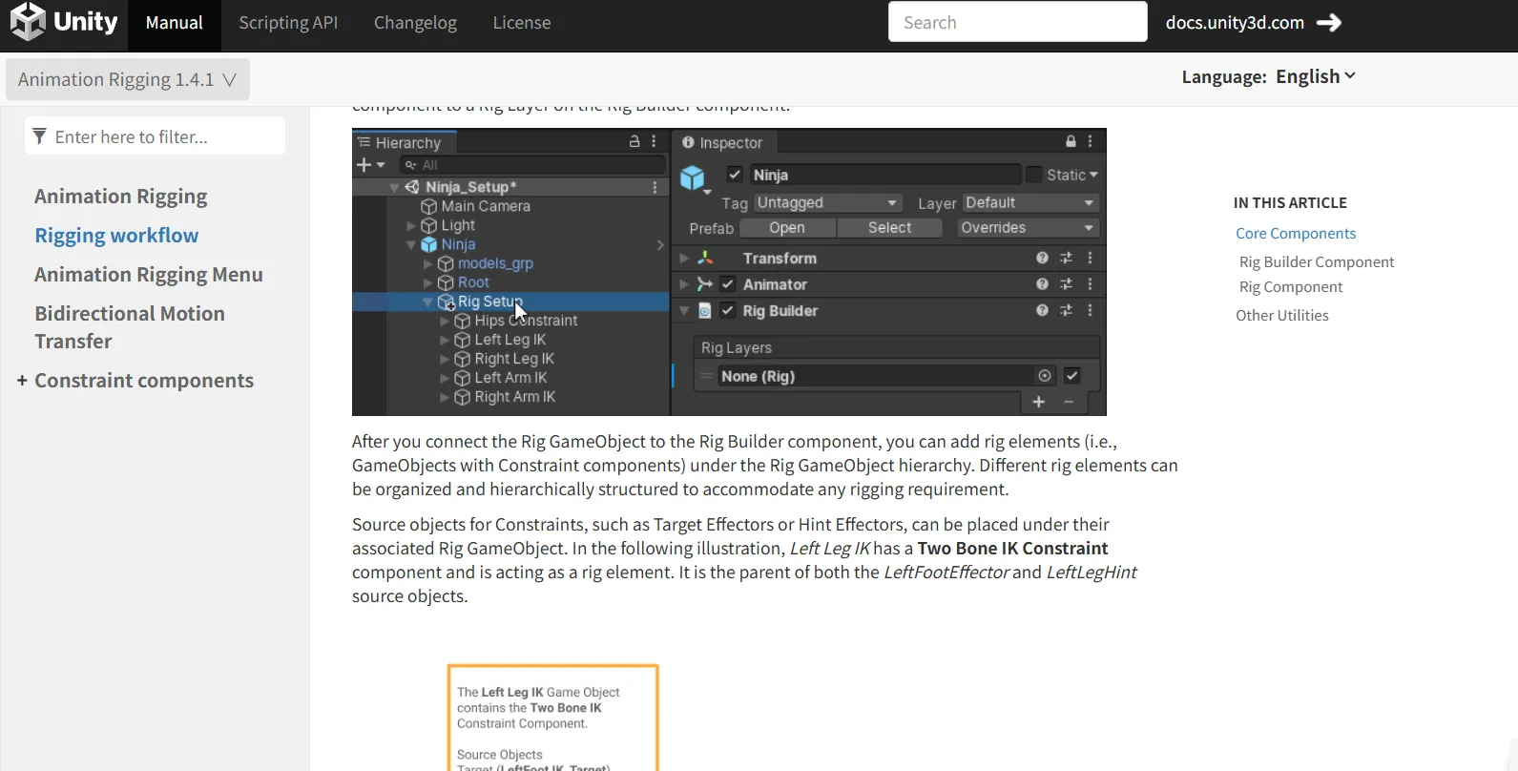1518x771 pixels.
Task: Open the Tag Untagged dropdown
Action: pos(828,203)
